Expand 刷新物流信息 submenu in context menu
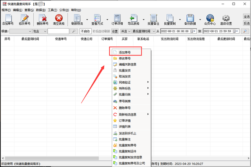Screen dimensions: 251x167 [131, 115]
